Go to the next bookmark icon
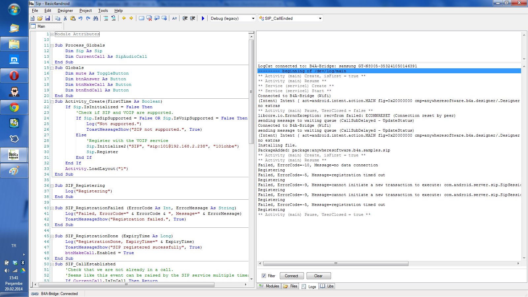Image resolution: width=528 pixels, height=297 pixels. pyautogui.click(x=164, y=18)
